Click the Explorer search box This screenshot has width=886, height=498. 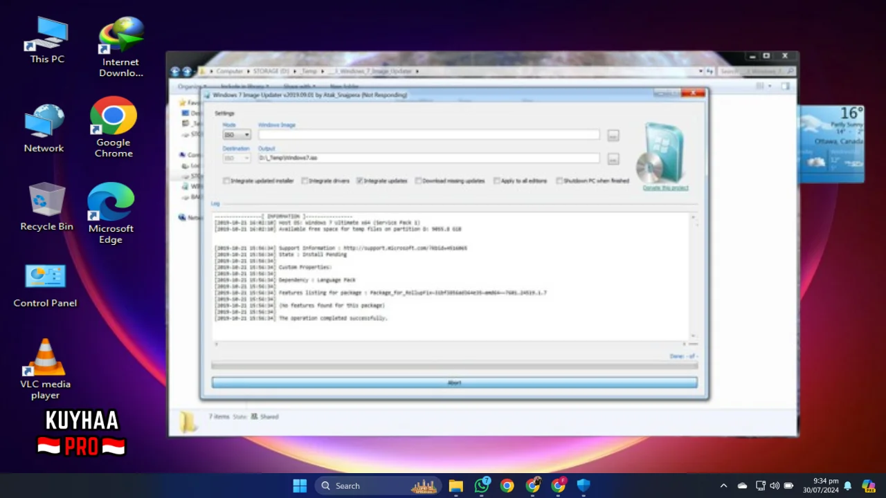756,71
